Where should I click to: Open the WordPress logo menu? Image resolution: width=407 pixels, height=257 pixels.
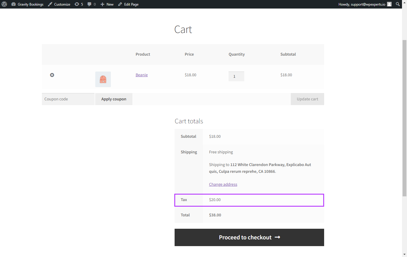(x=4, y=4)
